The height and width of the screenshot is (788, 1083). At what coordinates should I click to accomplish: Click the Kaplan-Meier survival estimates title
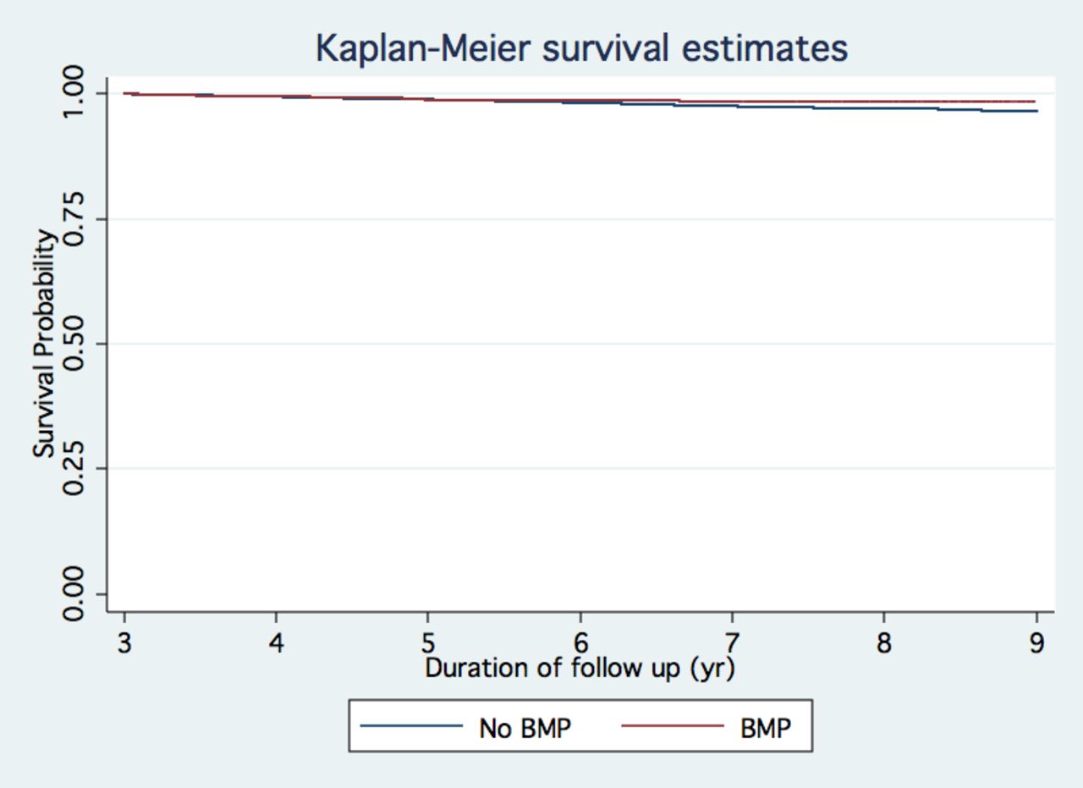pos(581,48)
